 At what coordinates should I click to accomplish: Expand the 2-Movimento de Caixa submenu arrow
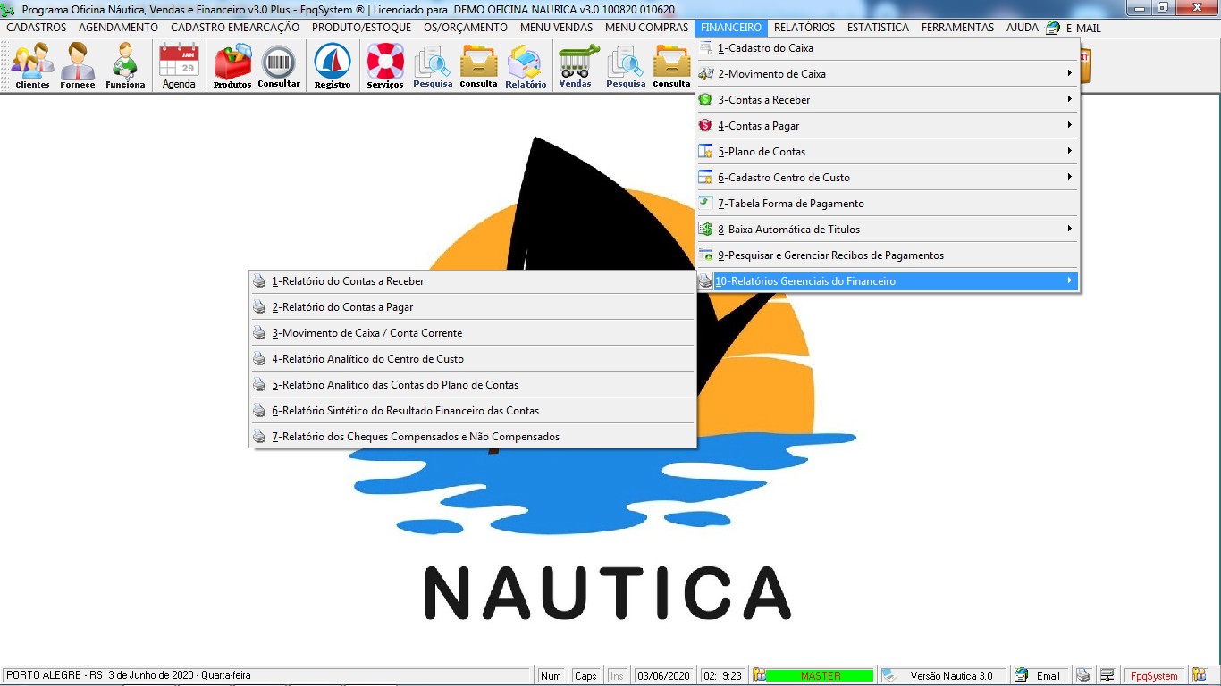point(1069,74)
